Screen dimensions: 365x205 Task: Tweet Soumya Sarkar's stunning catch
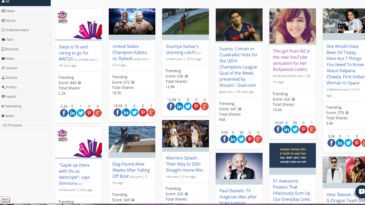pyautogui.click(x=188, y=106)
